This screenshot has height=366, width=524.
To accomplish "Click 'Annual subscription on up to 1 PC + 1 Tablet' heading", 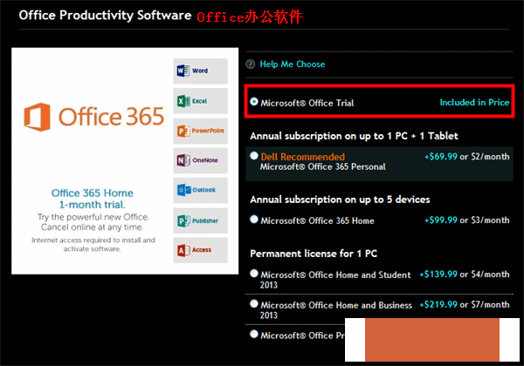I will 354,136.
